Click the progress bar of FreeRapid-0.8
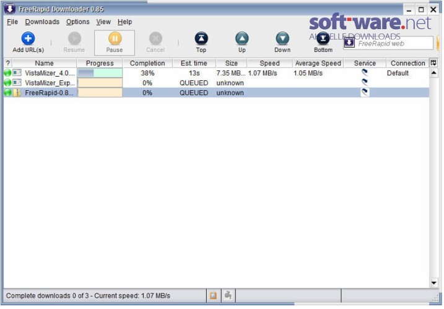Viewport: 444px width, 309px height. (100, 93)
